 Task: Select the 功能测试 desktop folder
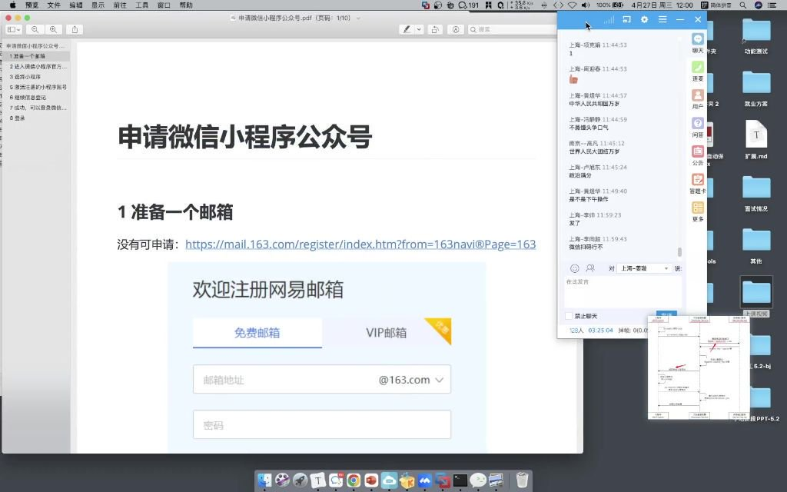[756, 35]
